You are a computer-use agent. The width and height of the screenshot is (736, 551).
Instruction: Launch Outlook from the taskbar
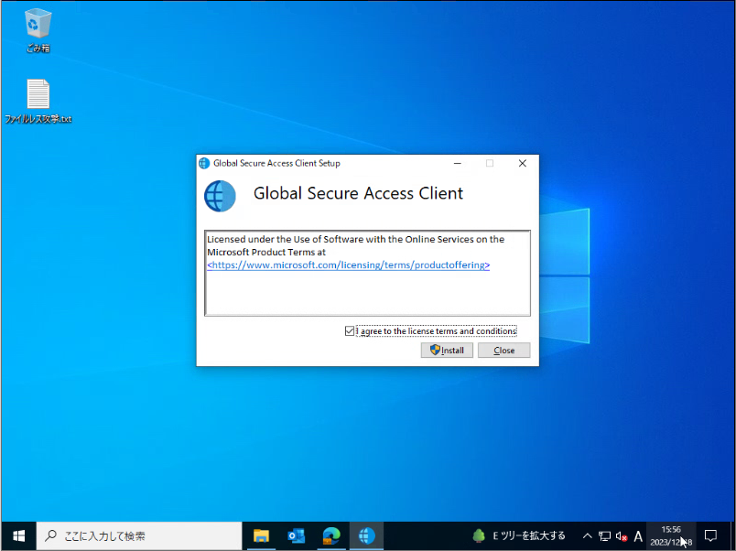(x=297, y=536)
